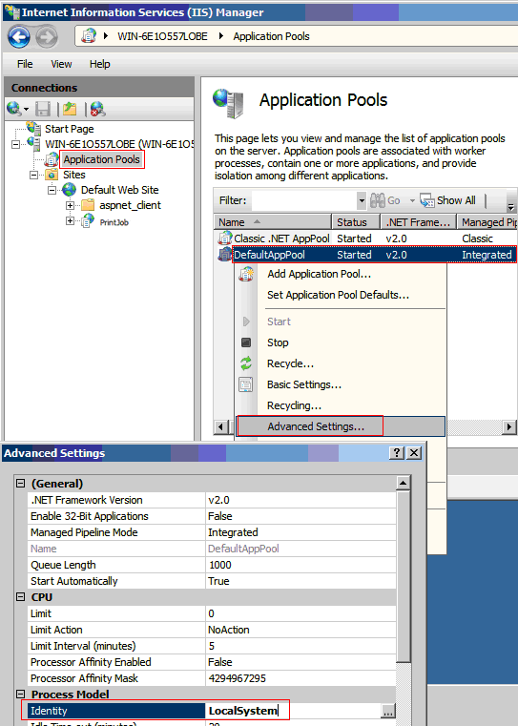Click the Enable 32-Bit Applications property
This screenshot has height=726, width=518.
(90, 516)
